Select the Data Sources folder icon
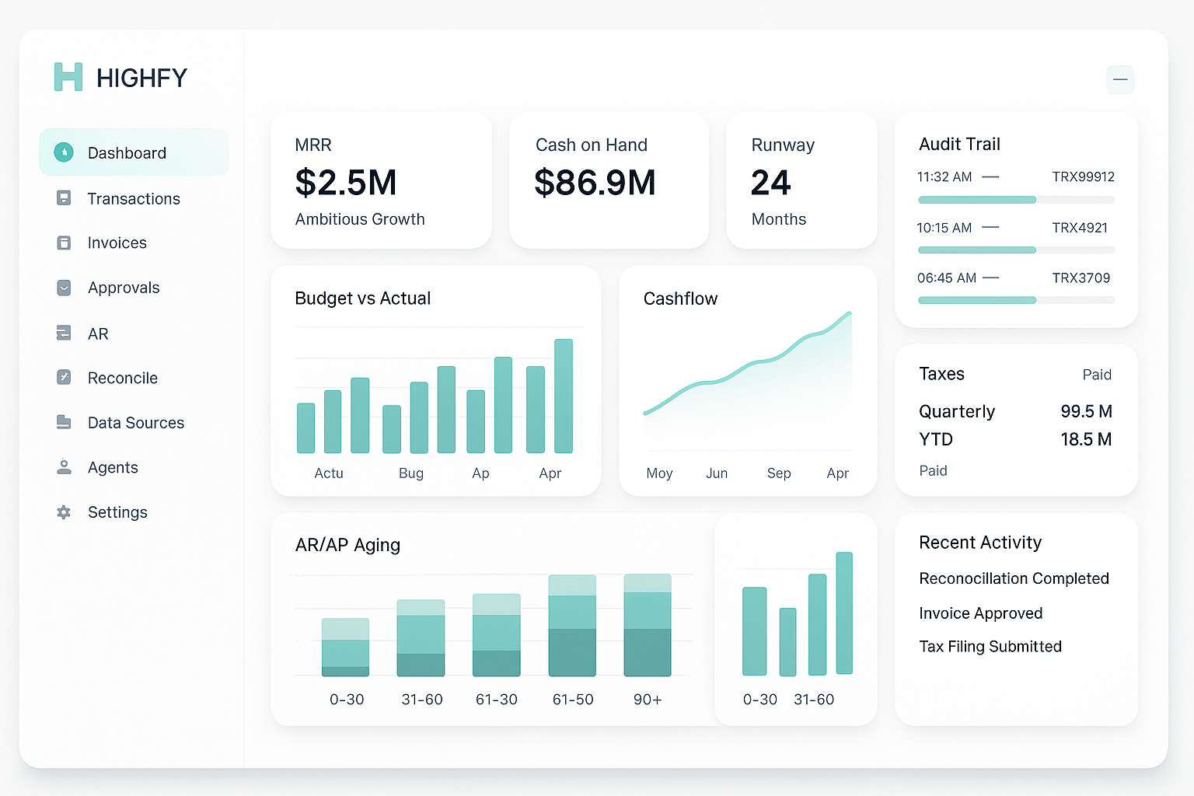Viewport: 1194px width, 796px height. pyautogui.click(x=63, y=422)
